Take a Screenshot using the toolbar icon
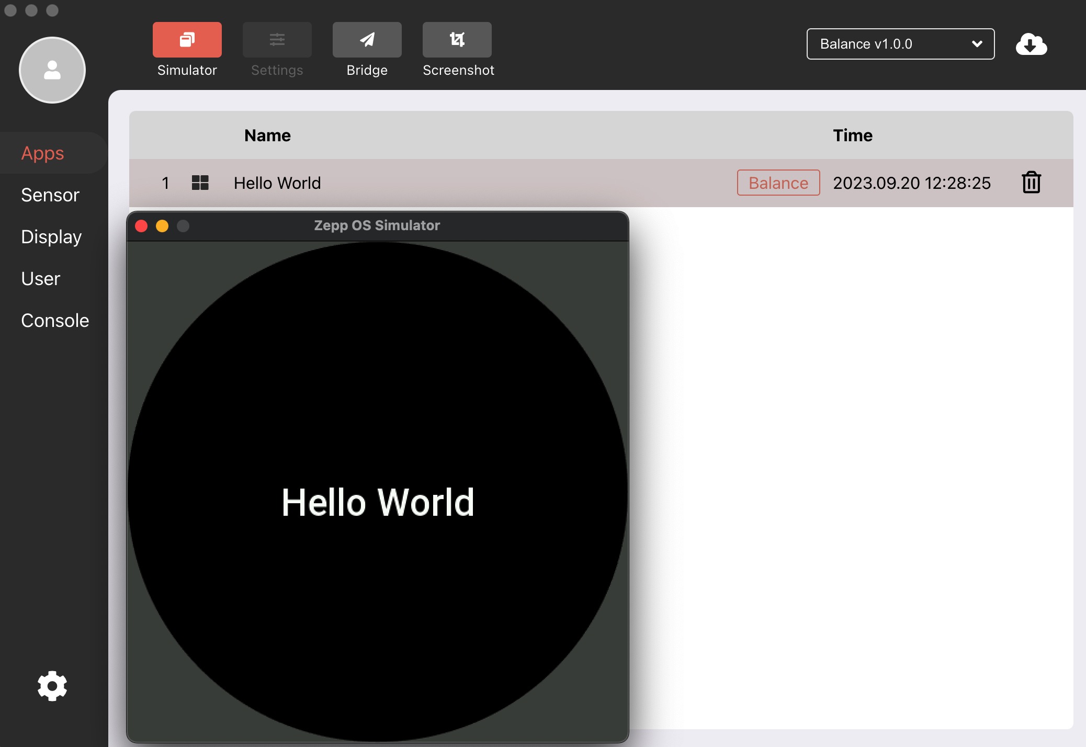1086x747 pixels. [x=456, y=40]
